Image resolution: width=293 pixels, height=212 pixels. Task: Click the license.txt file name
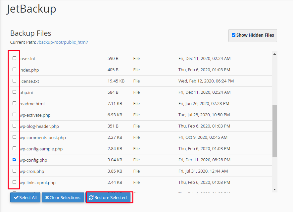(29, 81)
